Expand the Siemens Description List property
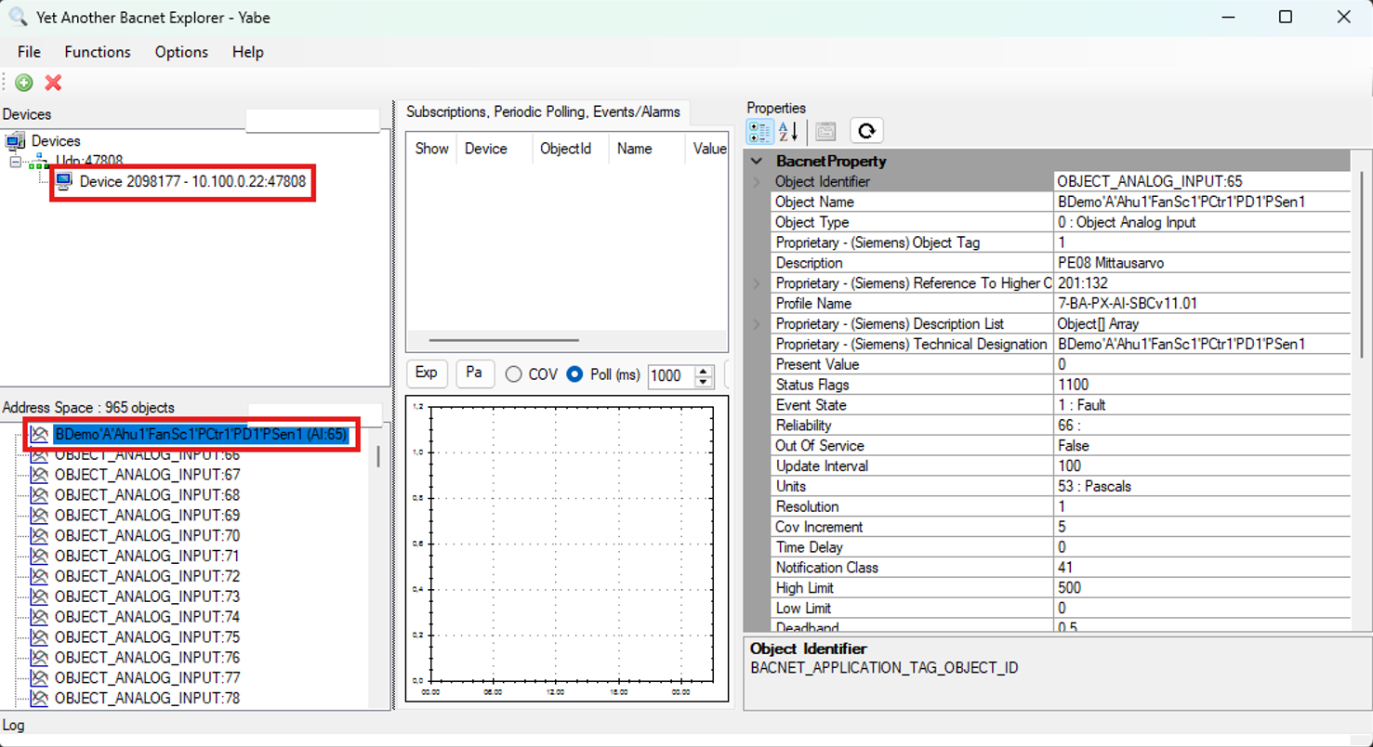Screen dimensions: 1373x747 pyautogui.click(x=758, y=324)
